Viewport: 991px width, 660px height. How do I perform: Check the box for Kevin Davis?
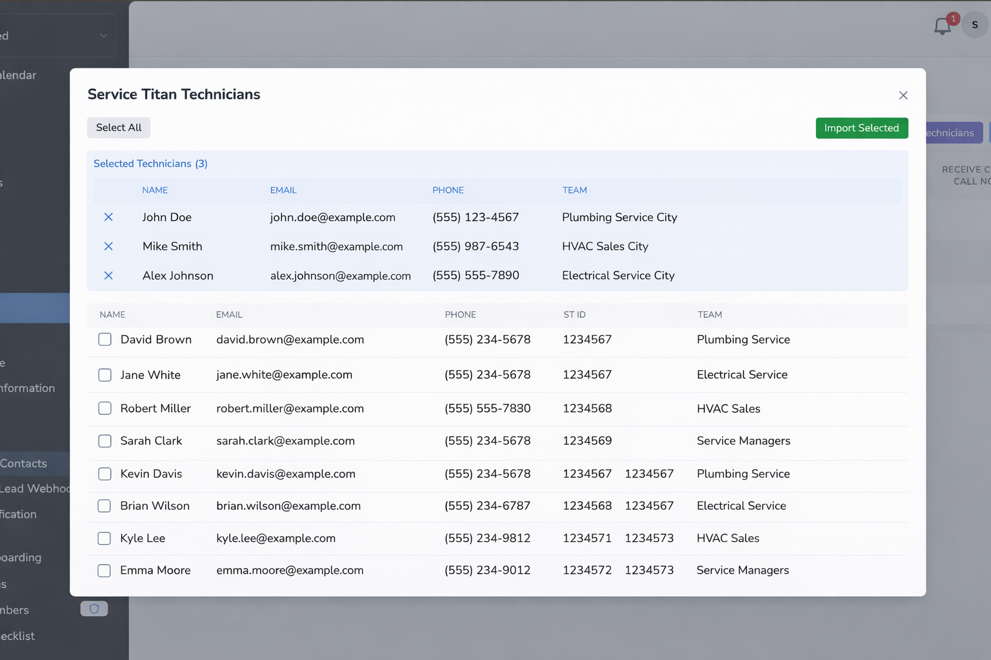(x=105, y=474)
